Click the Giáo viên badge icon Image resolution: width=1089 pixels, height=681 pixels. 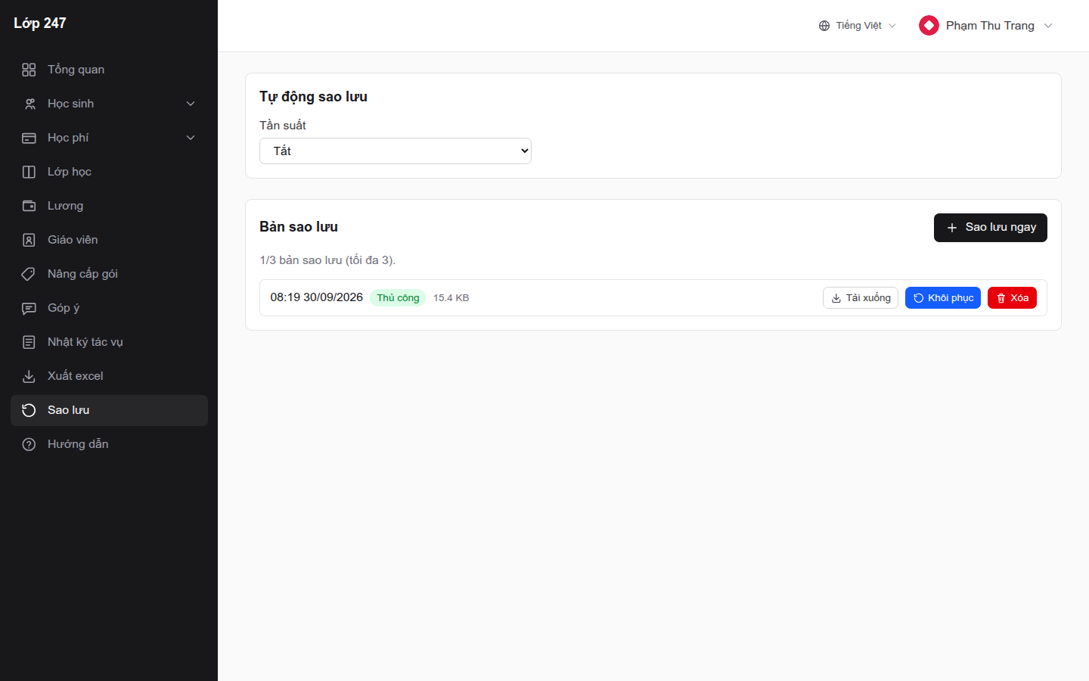(x=29, y=240)
